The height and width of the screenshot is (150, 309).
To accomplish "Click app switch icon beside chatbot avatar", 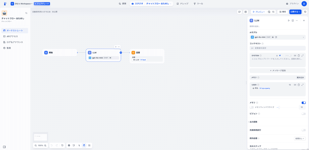I will [26, 13].
